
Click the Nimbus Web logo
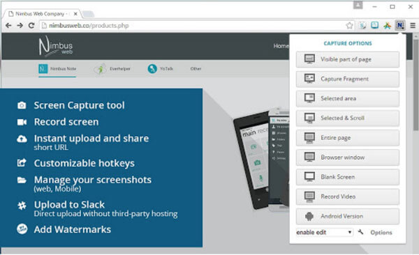tap(56, 46)
